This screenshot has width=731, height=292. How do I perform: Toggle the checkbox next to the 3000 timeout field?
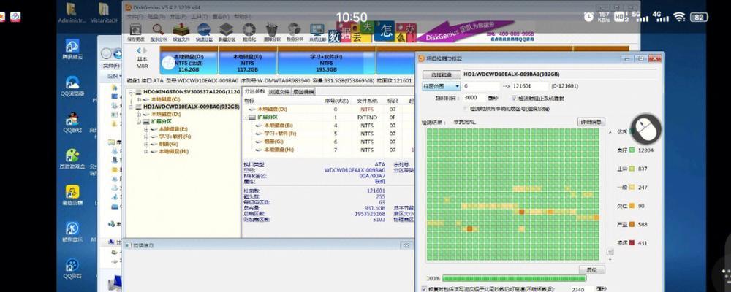[x=514, y=99]
